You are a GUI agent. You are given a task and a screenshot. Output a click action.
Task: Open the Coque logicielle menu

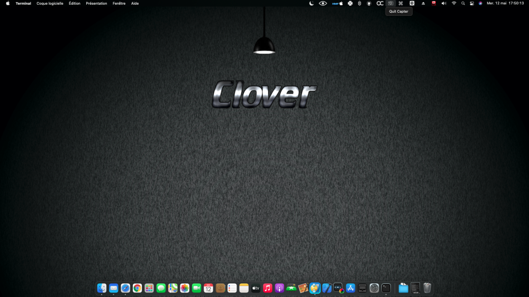(x=50, y=3)
